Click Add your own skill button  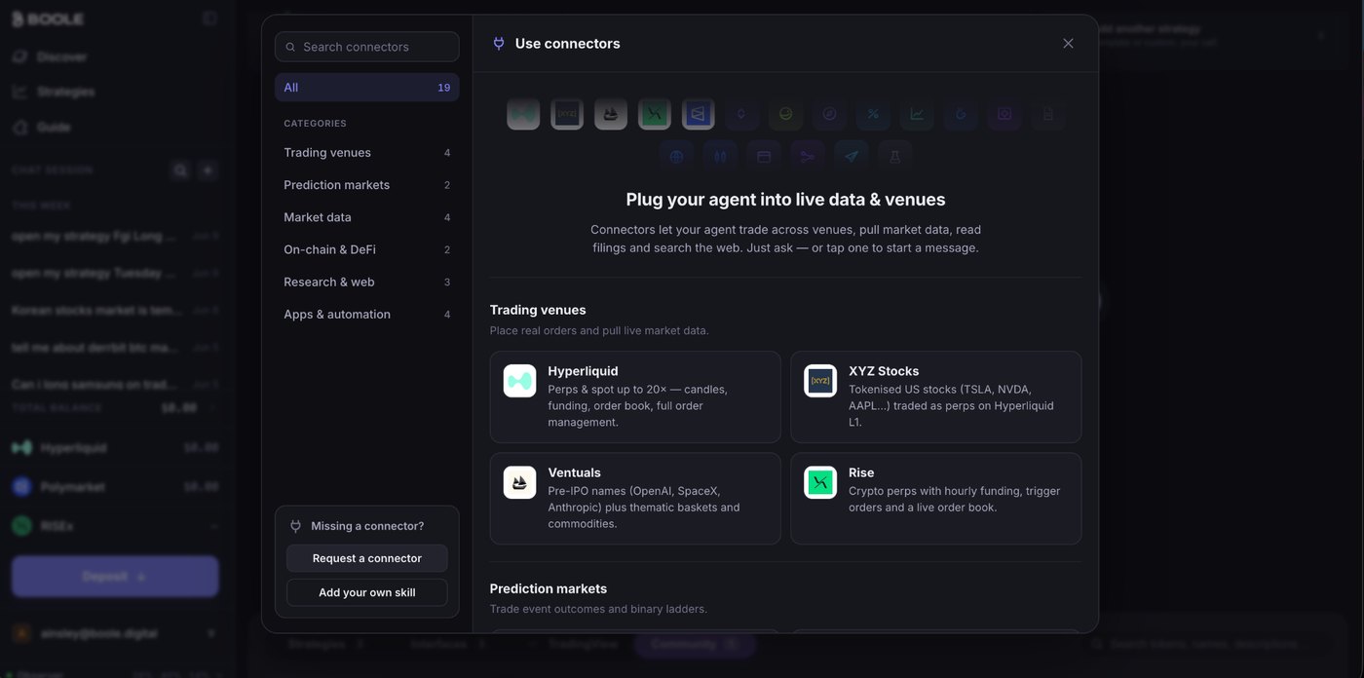tap(366, 592)
